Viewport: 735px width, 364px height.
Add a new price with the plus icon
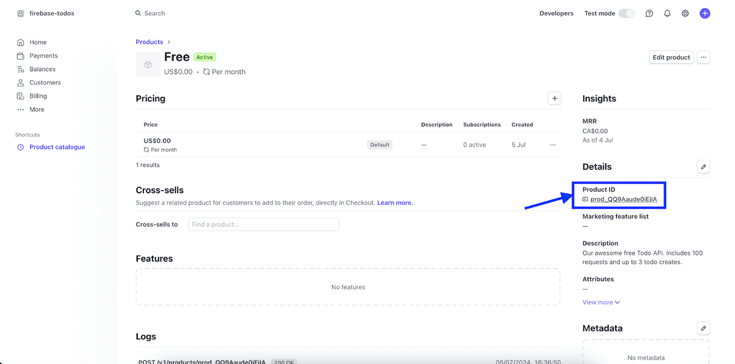click(554, 98)
